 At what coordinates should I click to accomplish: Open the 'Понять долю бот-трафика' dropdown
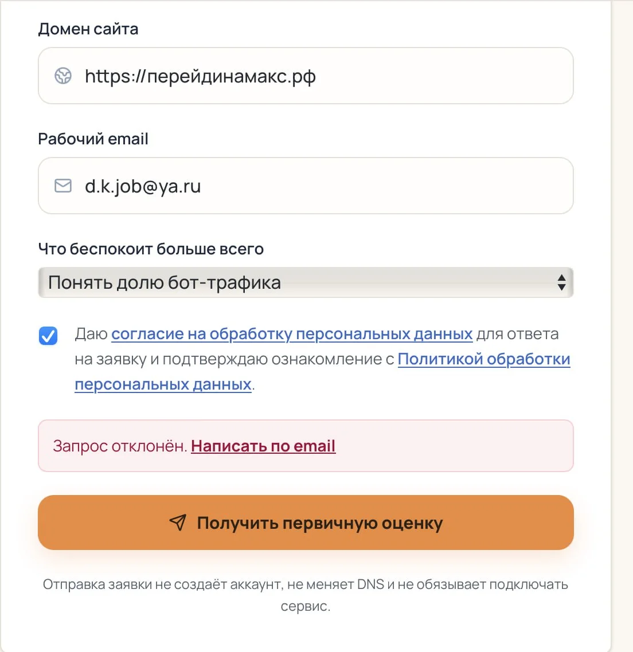[x=306, y=283]
